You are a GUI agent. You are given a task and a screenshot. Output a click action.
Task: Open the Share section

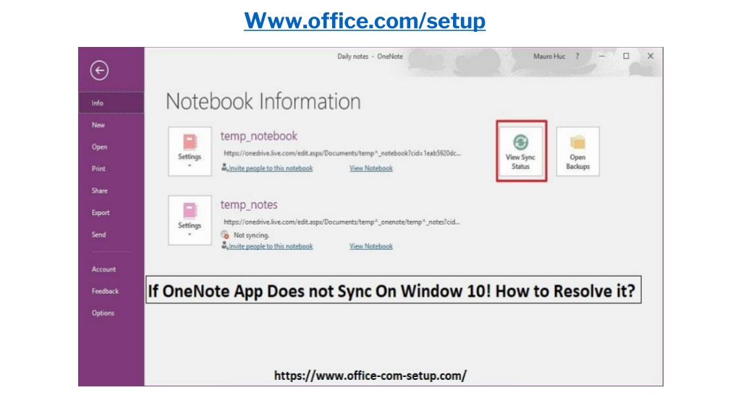pos(99,191)
